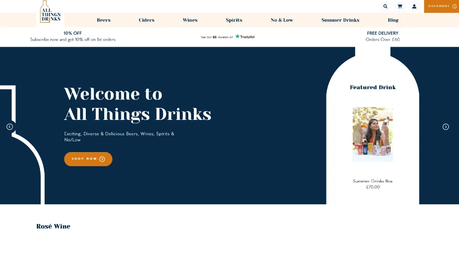Image resolution: width=459 pixels, height=254 pixels.
Task: Open the Trustpilot reviews logo
Action: coord(245,37)
